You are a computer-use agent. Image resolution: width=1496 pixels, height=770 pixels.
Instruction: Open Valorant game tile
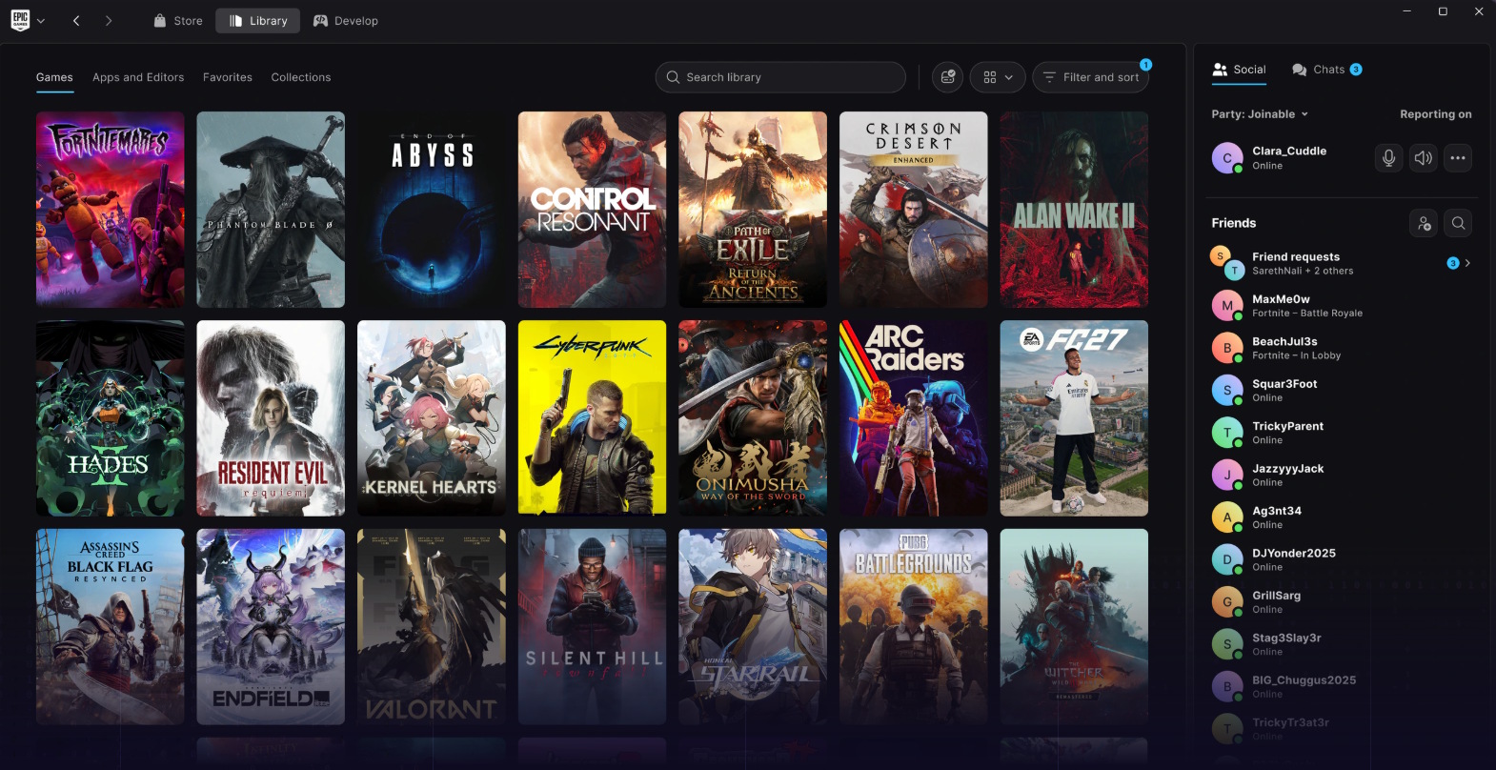point(432,627)
